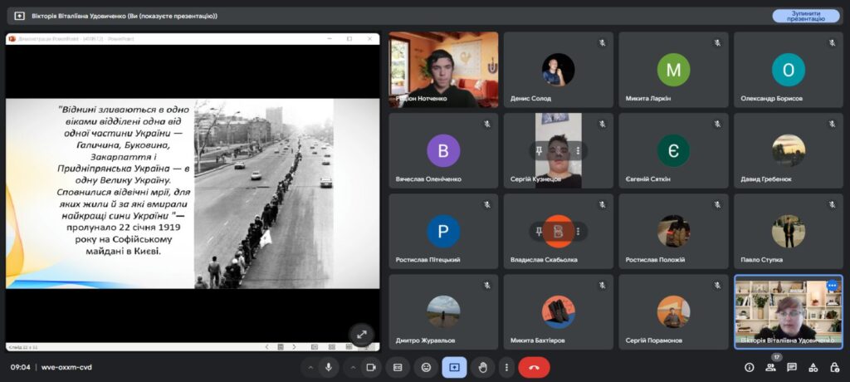850x382 pixels.
Task: Open the chat with everyone panel
Action: pos(792,366)
